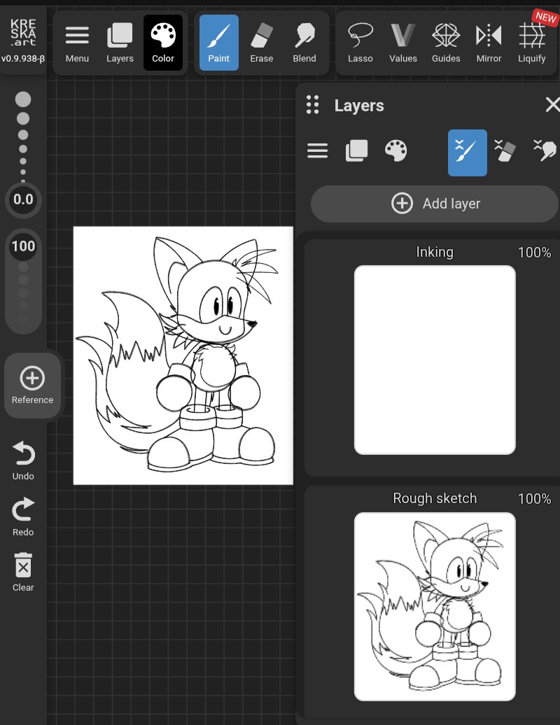This screenshot has height=725, width=560.
Task: Click the palette icon in Layers panel
Action: (395, 150)
